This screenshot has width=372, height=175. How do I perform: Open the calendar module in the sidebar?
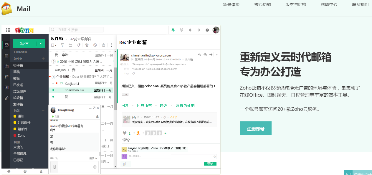[6, 55]
